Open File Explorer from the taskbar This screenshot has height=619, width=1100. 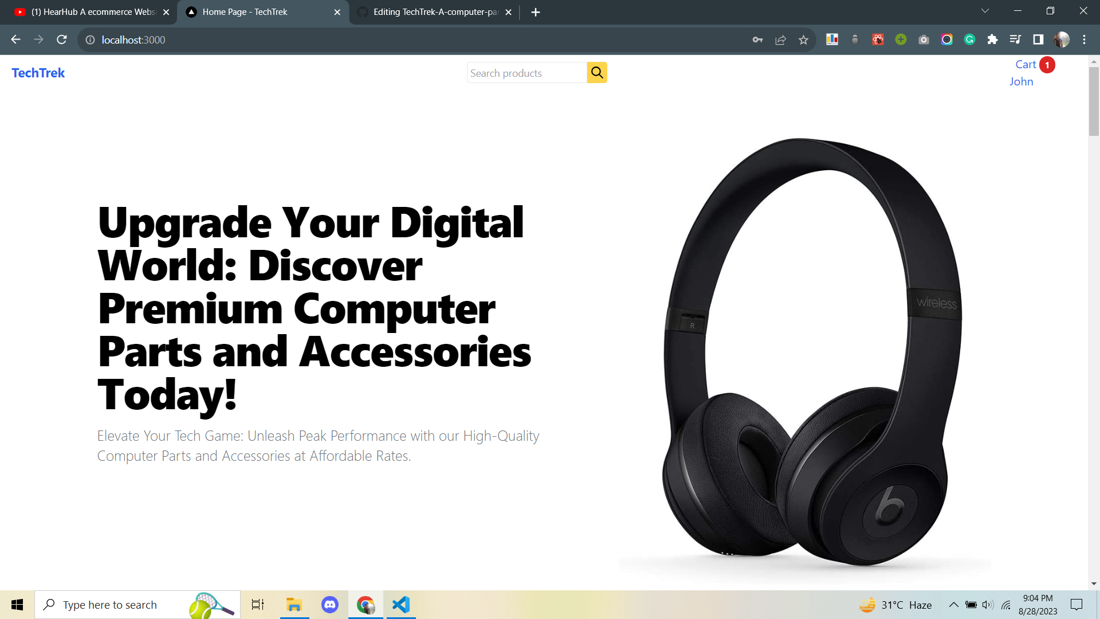point(294,604)
